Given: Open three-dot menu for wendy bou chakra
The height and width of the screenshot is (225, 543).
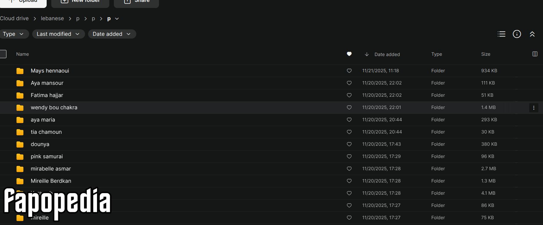Looking at the screenshot, I should tap(534, 108).
